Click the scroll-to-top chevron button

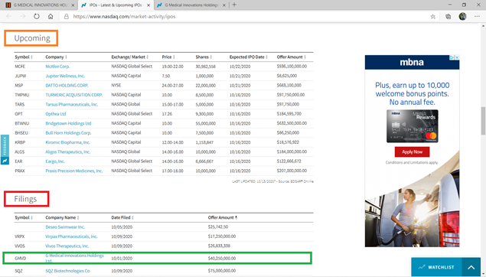click(x=471, y=267)
